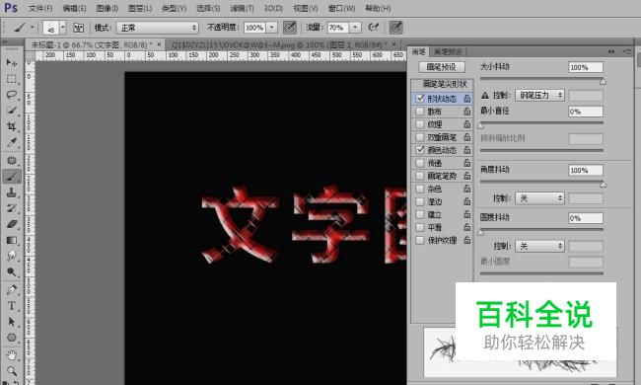Open the 图像(I) menu
Screen dimensions: 641x385
[x=107, y=8]
